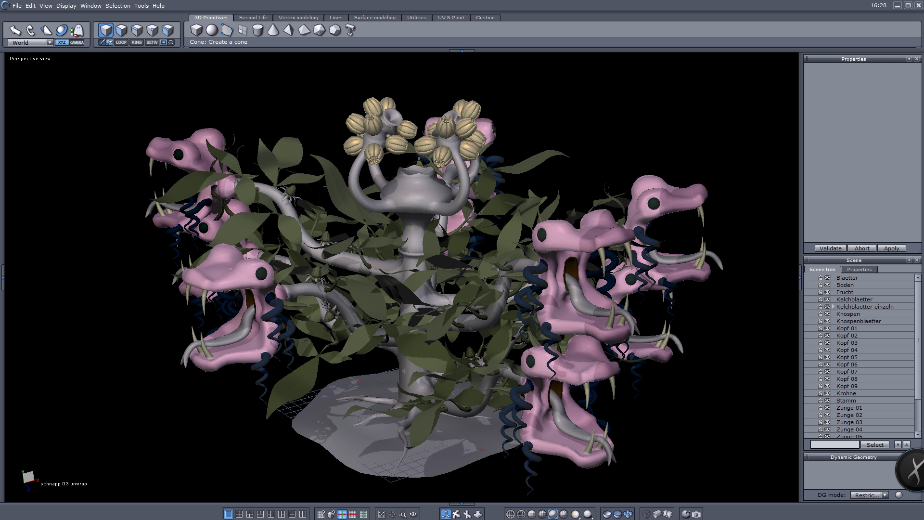This screenshot has height=520, width=924.
Task: Activate the rotate manipulator tool
Action: point(31,30)
